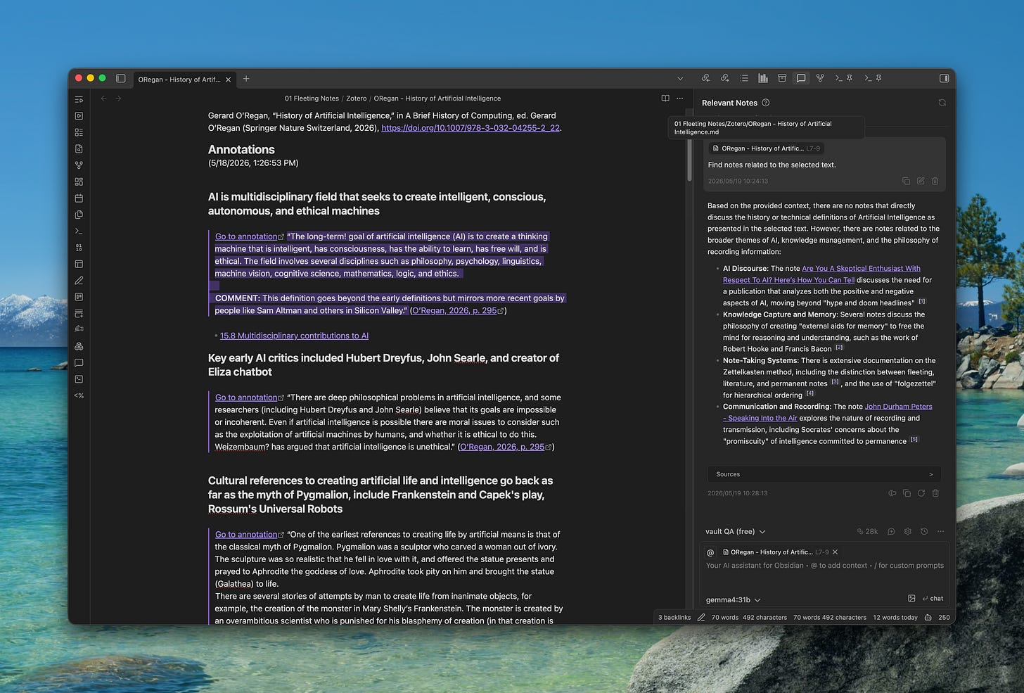Click the chat message input field

[825, 573]
